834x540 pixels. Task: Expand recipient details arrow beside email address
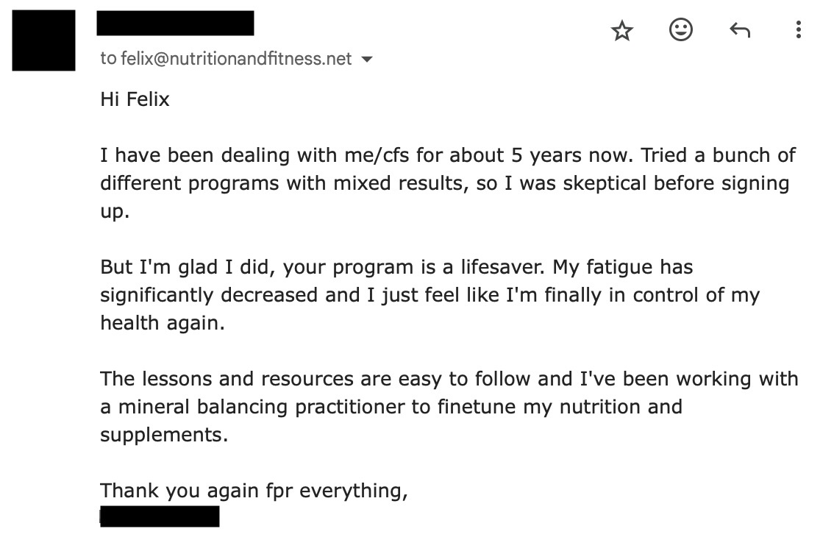click(x=366, y=59)
